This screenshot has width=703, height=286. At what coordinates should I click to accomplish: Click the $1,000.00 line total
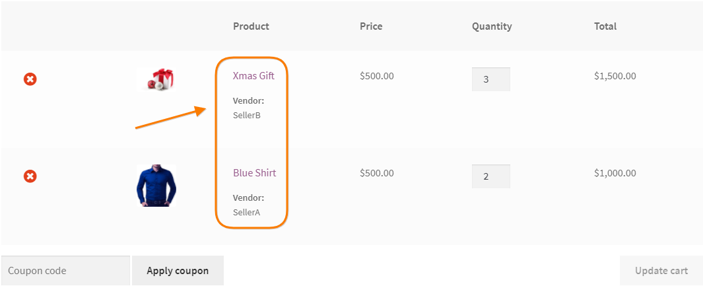tap(615, 173)
